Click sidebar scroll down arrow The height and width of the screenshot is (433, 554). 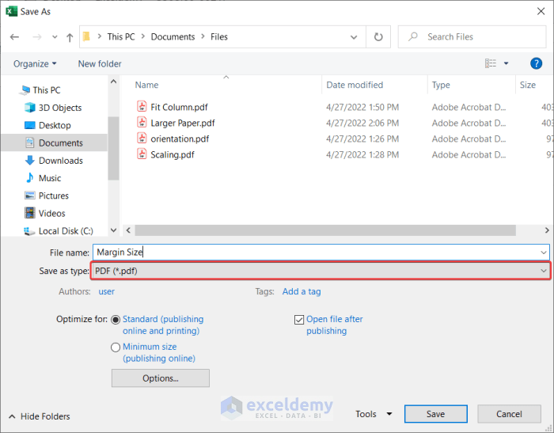coord(113,230)
